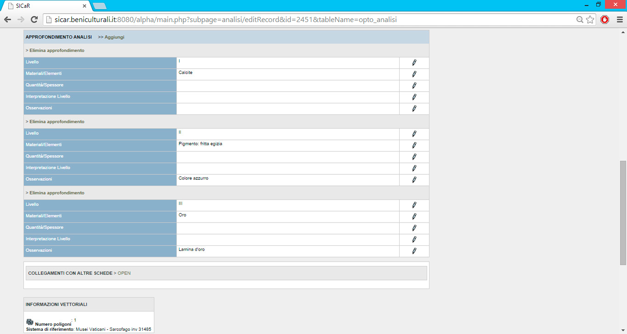Close the SICaR tab
Viewport: 627px width, 334px height.
tap(85, 6)
